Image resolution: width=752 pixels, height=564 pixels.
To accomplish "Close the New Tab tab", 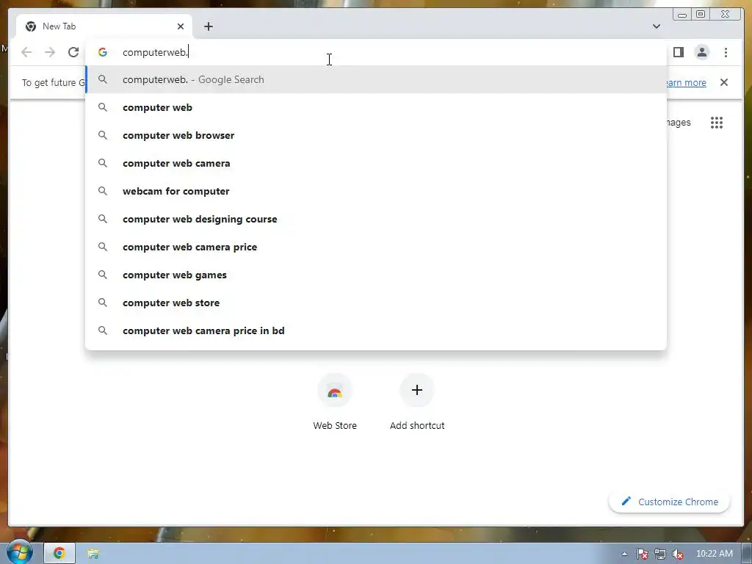I will (x=181, y=26).
